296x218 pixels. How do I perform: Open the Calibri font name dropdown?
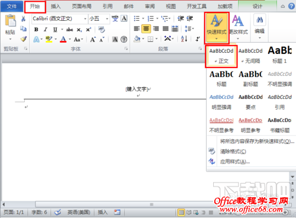[85, 19]
